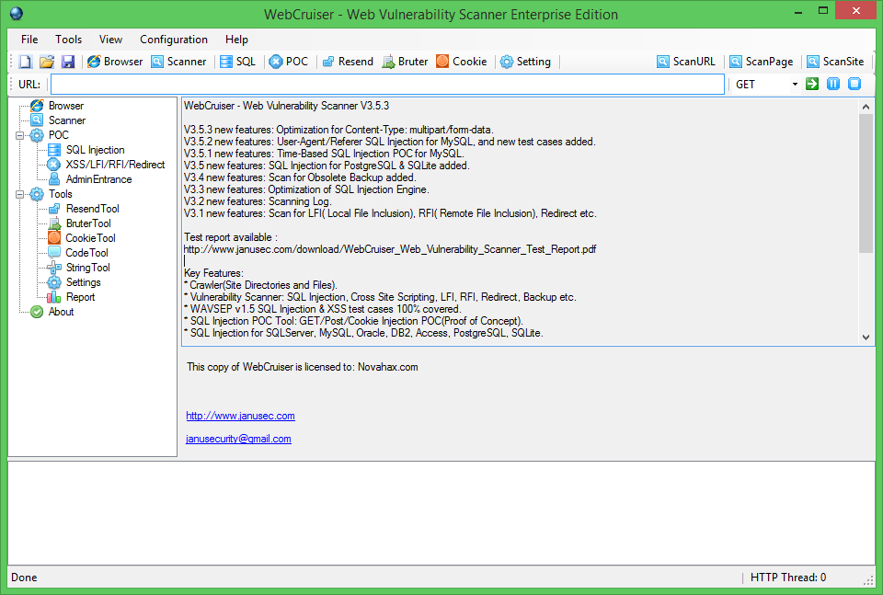
Task: Select Settings in the tree
Action: point(84,282)
